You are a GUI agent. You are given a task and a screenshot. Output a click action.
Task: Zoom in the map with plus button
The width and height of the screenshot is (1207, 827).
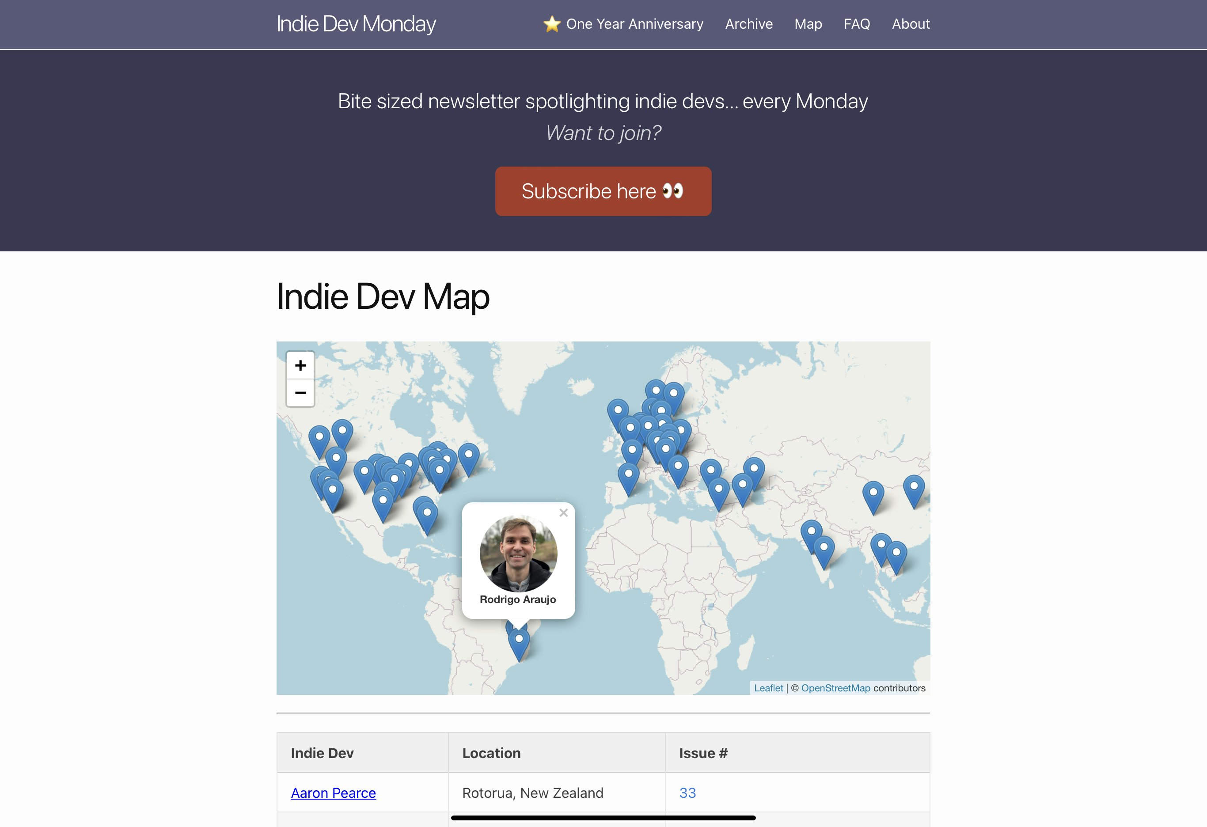click(300, 365)
